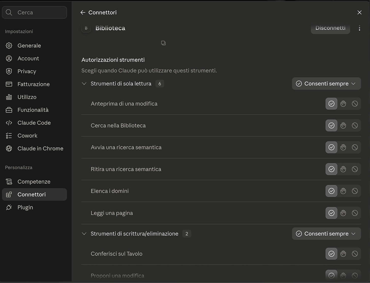
Task: Always allow Proponi una modifica
Action: (331, 275)
